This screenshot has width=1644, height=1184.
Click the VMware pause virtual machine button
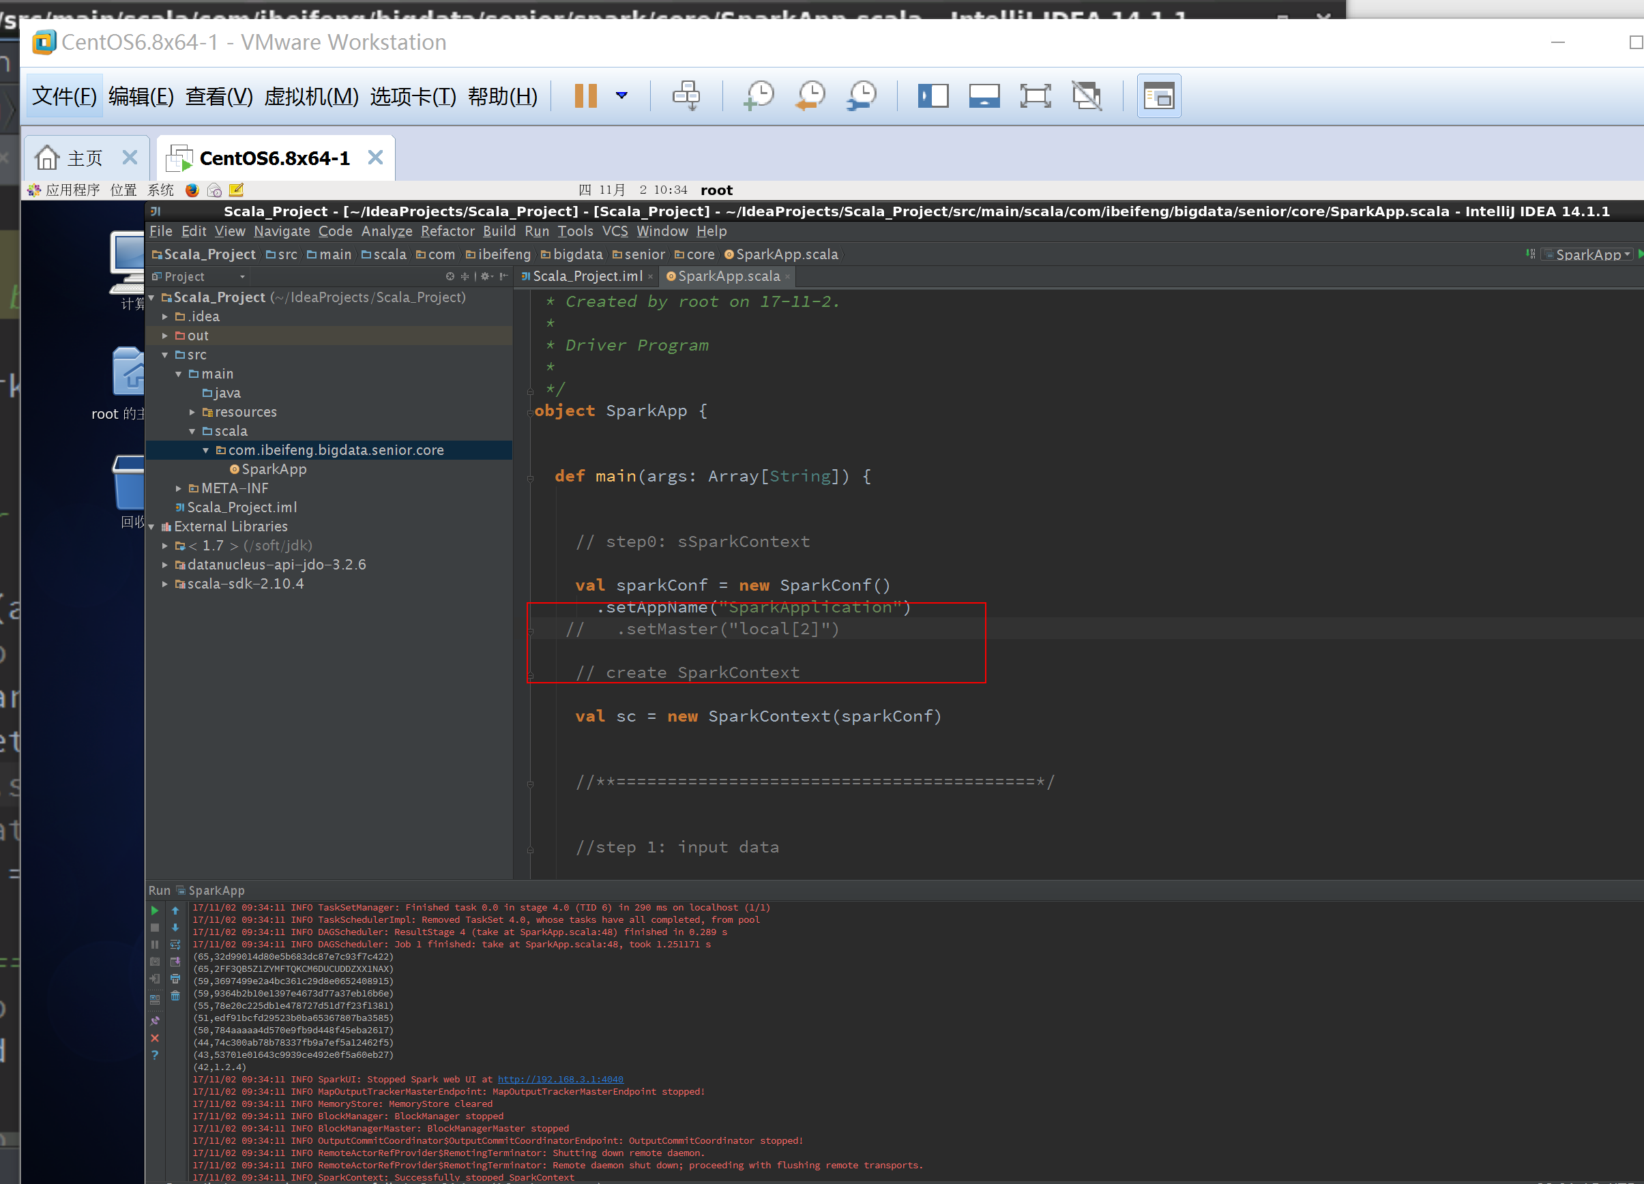click(x=586, y=95)
